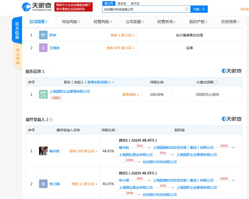Expand 他有 149 家公司 link

coord(120,48)
